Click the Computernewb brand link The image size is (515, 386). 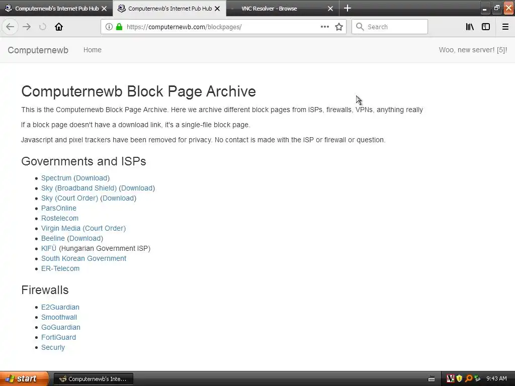coord(38,50)
